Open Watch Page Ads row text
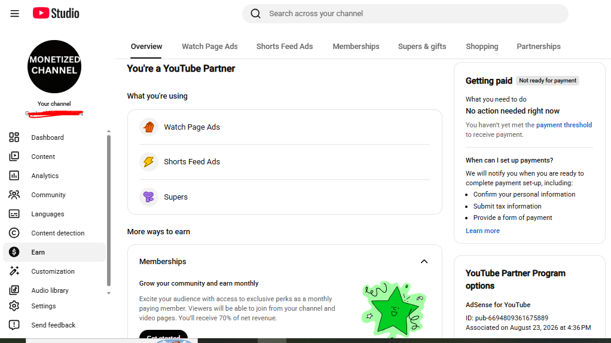The image size is (611, 343). pos(192,127)
